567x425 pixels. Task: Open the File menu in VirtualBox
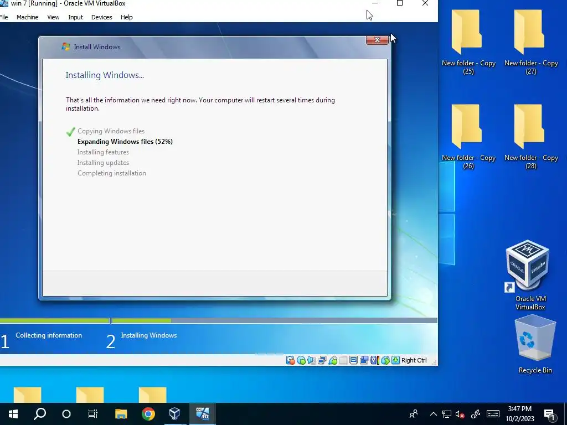pos(4,17)
